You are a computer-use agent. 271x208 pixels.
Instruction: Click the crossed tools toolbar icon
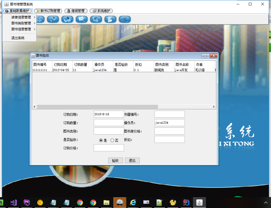point(125,19)
